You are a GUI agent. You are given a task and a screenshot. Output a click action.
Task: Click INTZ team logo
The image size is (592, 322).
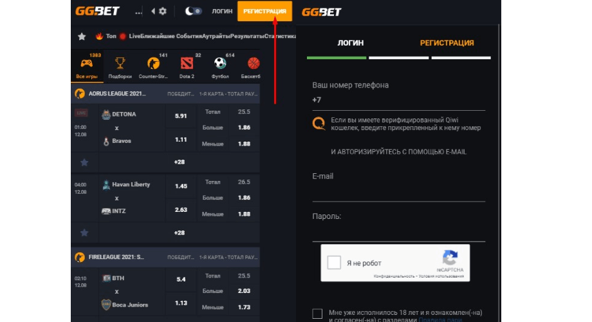(x=106, y=211)
